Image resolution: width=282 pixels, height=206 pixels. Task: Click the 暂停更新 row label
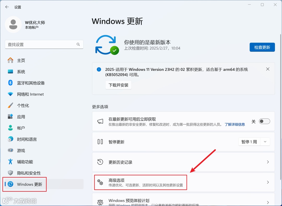(116, 142)
